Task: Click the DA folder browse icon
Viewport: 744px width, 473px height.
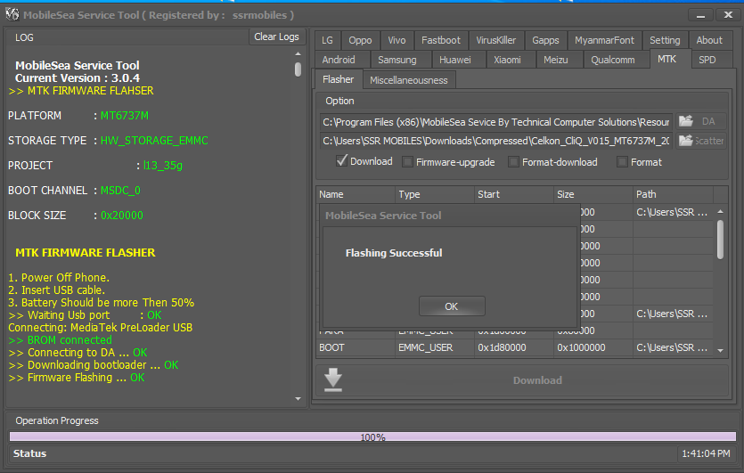Action: 685,121
